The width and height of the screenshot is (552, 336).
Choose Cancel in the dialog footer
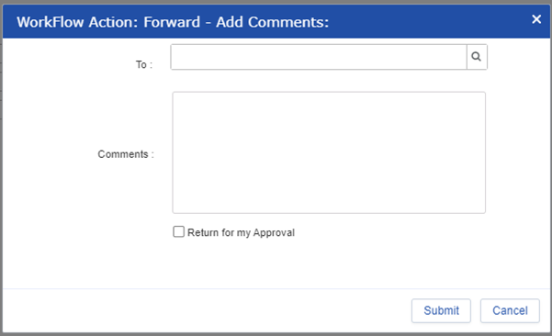[x=510, y=310]
